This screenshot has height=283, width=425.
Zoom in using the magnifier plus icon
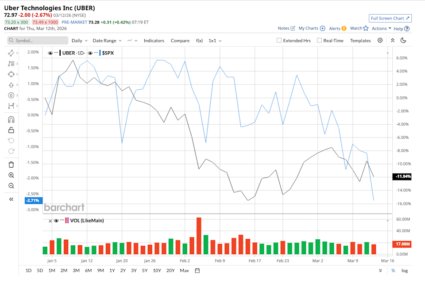coord(11,175)
